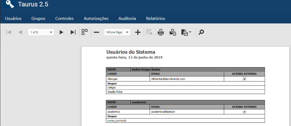This screenshot has height=126, width=291.
Task: Open the Grupos menu
Action: [38, 18]
